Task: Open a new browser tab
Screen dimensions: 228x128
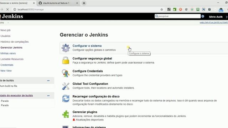Action: point(84,3)
